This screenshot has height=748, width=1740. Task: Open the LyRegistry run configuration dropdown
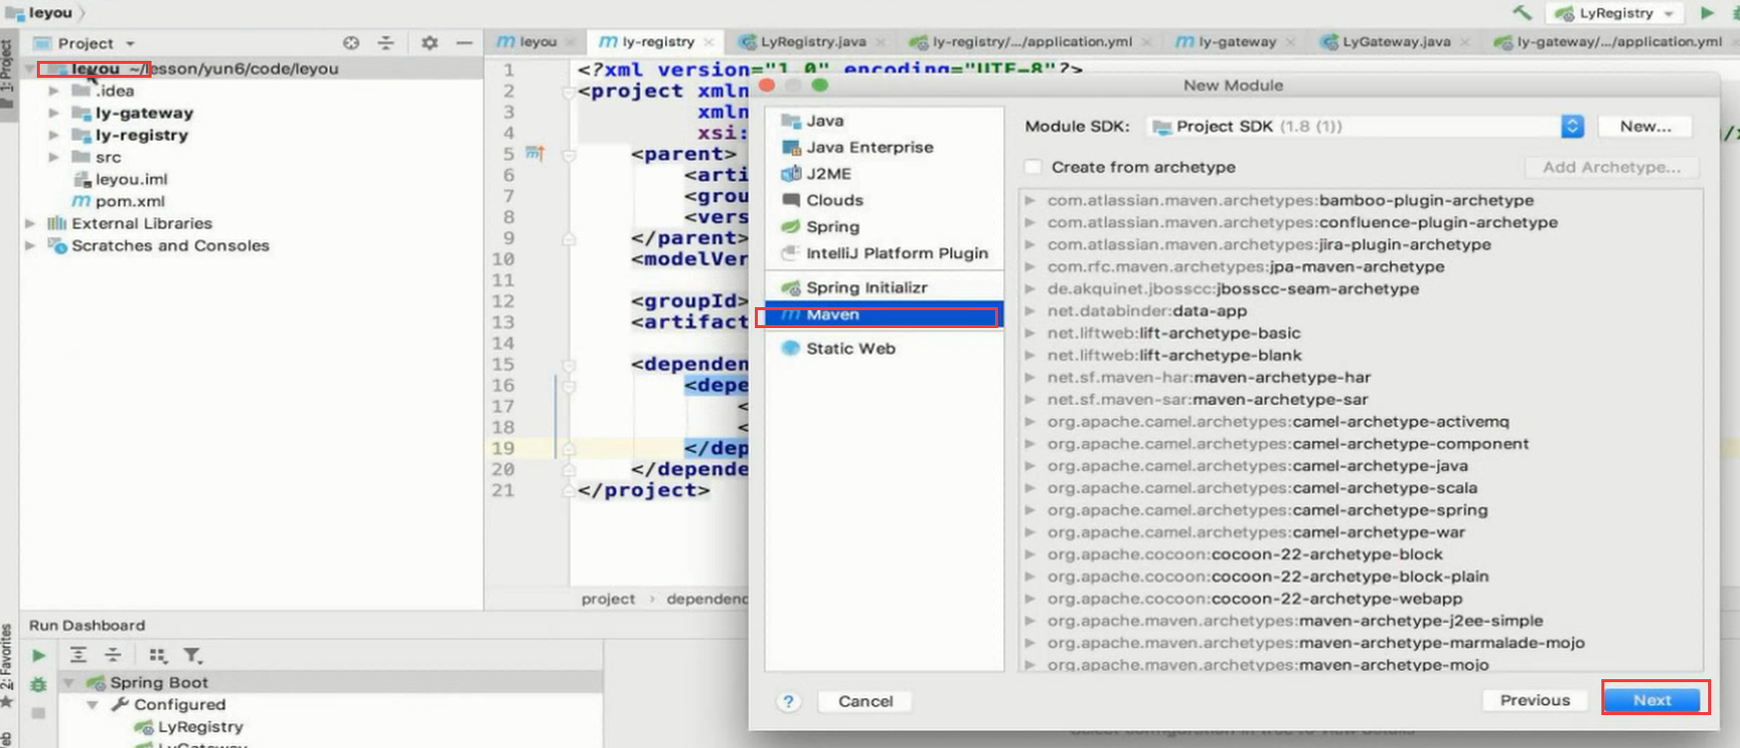1615,13
